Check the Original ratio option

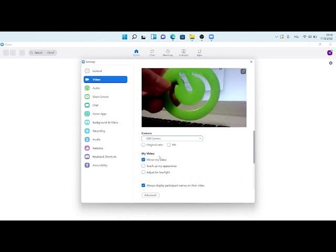[x=143, y=145]
